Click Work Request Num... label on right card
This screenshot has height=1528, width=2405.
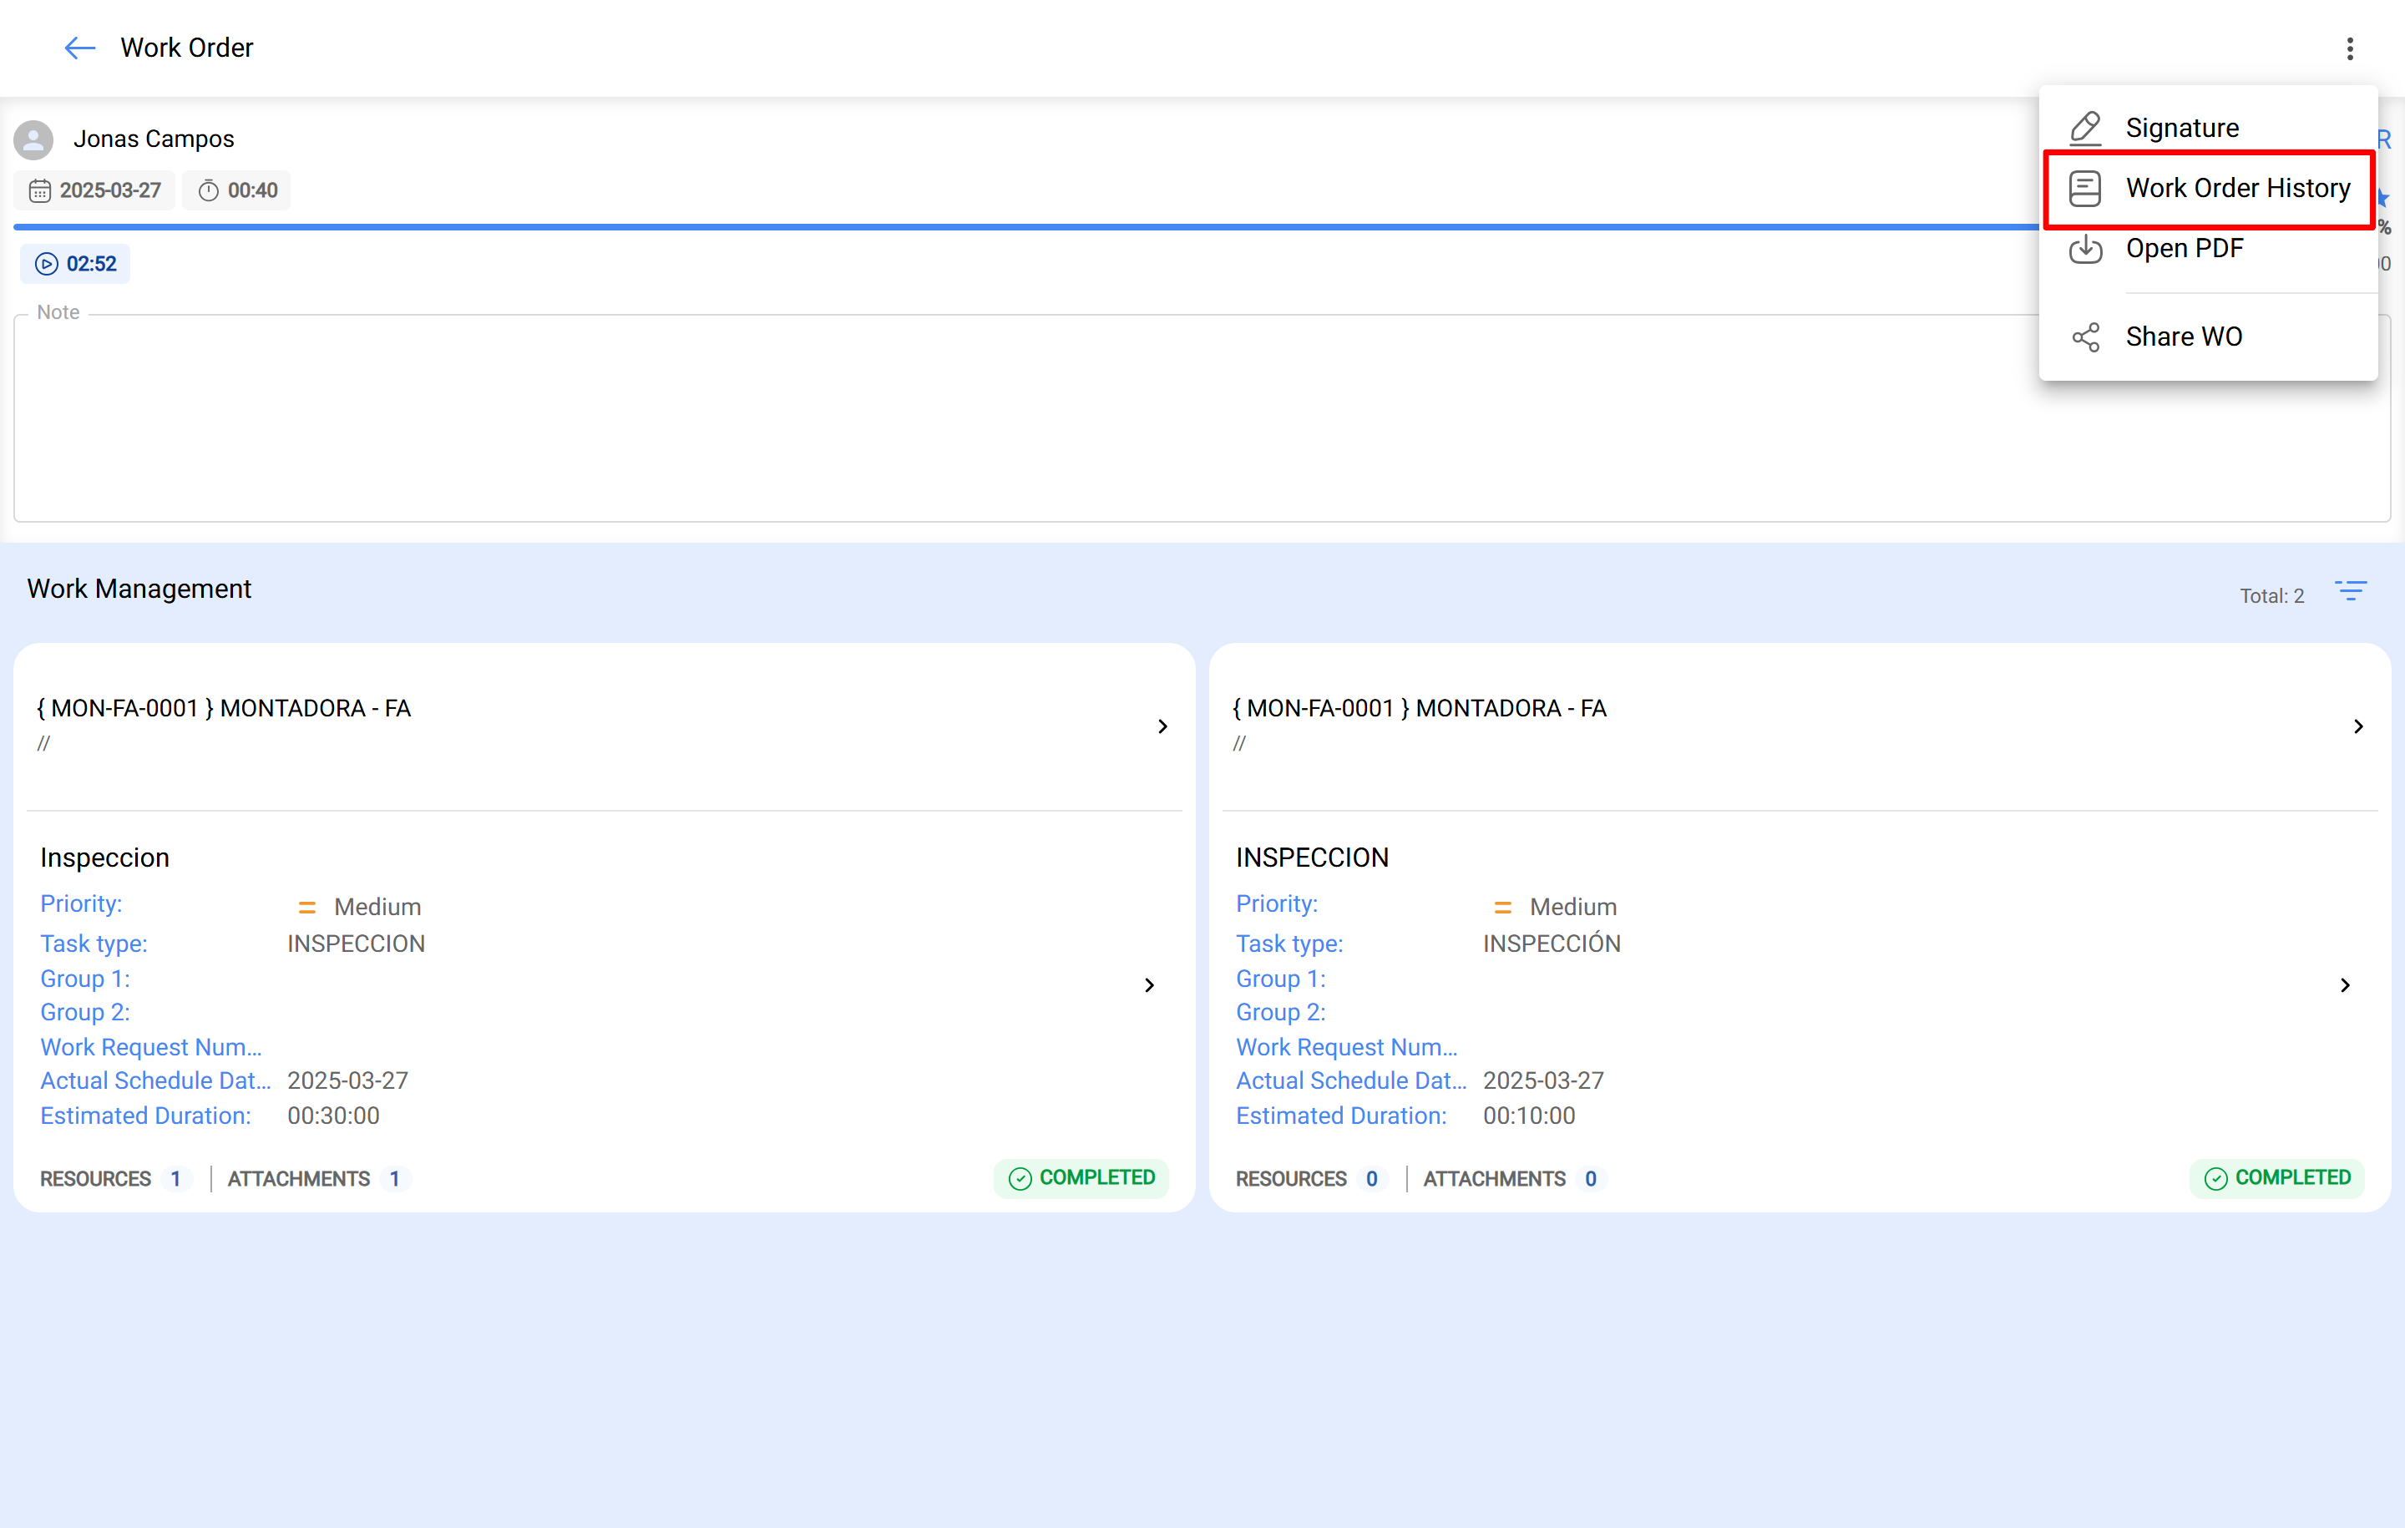1346,1048
